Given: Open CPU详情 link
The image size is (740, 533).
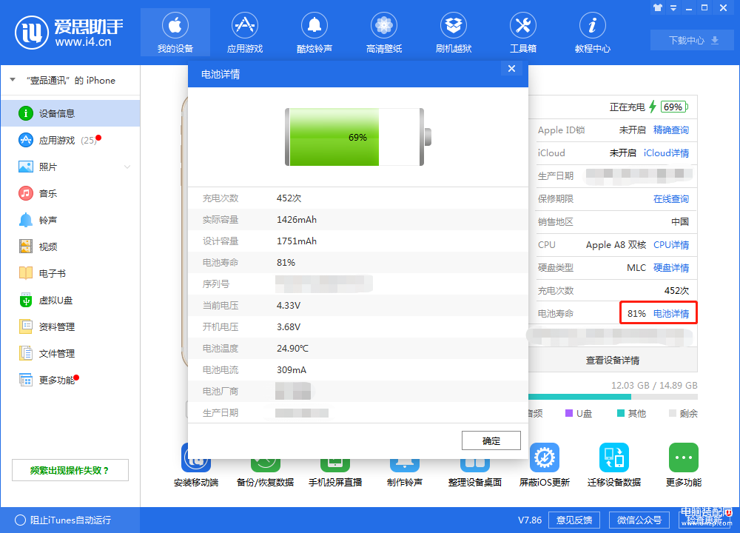Looking at the screenshot, I should pyautogui.click(x=670, y=244).
